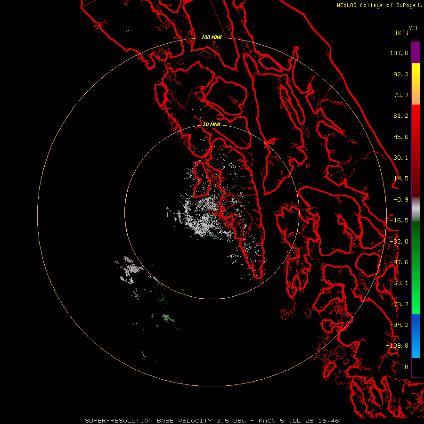424x424 pixels.
Task: Click the 100 NMI range ring label
Action: click(x=212, y=37)
